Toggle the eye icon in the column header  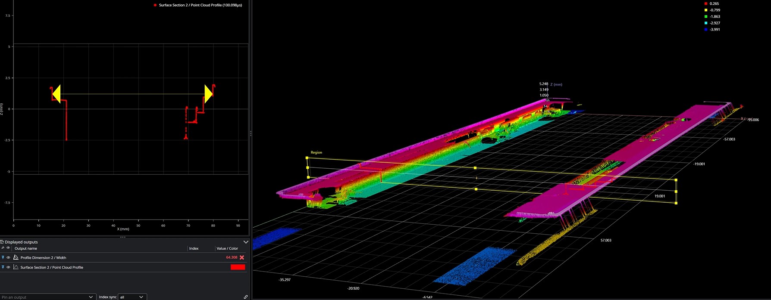(x=8, y=248)
